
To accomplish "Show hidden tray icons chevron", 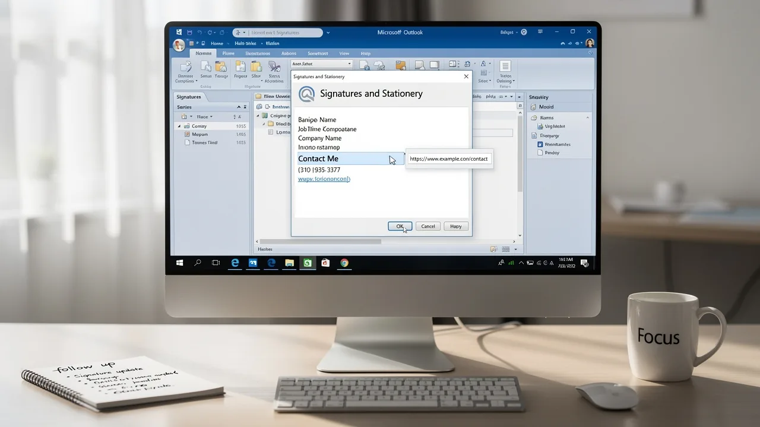I will tap(521, 263).
